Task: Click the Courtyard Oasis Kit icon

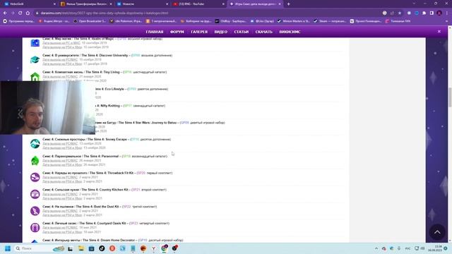Action: tap(35, 227)
